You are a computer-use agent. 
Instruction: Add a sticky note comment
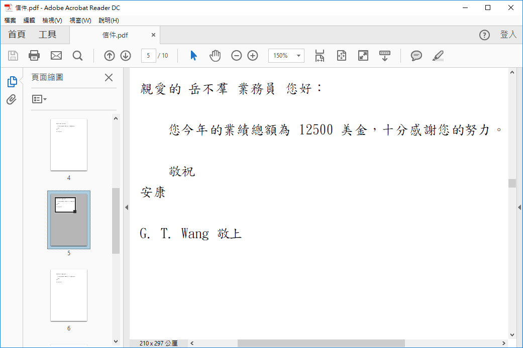[416, 56]
